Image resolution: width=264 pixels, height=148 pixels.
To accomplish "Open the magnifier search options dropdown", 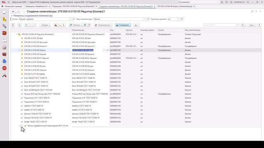I will tap(243, 25).
